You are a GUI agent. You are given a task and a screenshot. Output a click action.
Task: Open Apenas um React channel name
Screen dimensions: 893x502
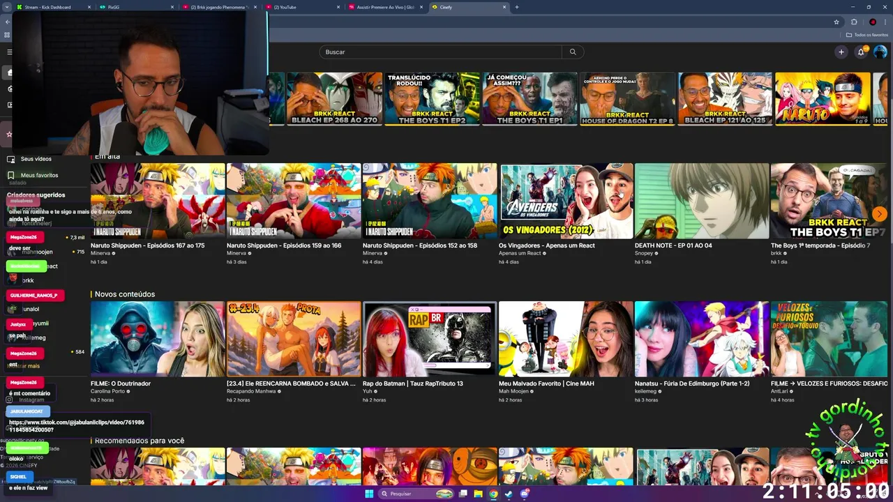(520, 253)
